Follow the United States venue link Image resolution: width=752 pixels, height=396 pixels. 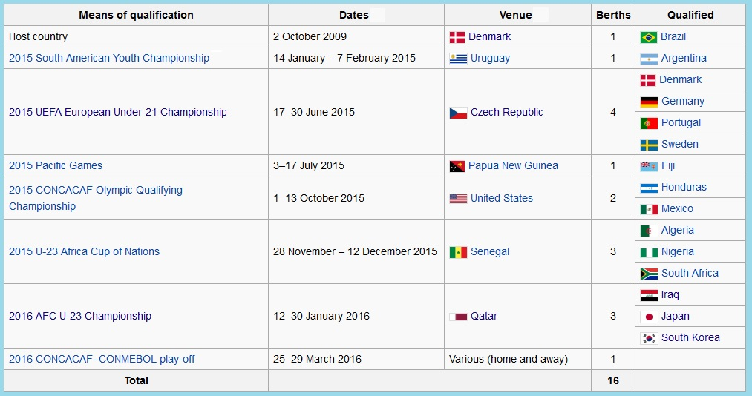pos(502,198)
